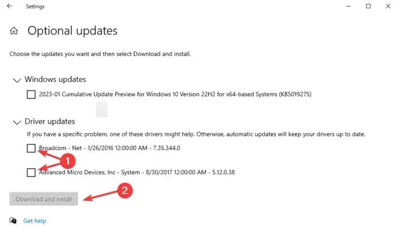Click the Get help chat bubble icon
The width and height of the screenshot is (396, 232).
point(13,221)
